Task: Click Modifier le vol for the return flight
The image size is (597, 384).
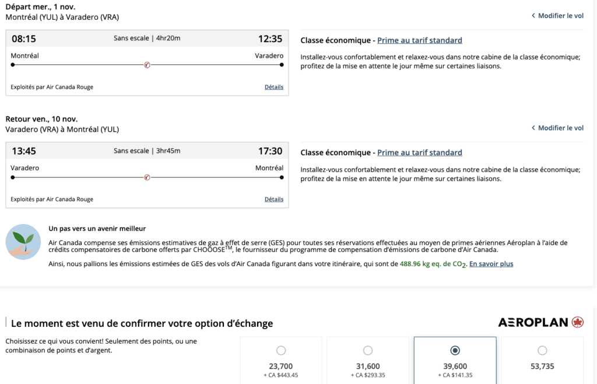Action: (560, 128)
